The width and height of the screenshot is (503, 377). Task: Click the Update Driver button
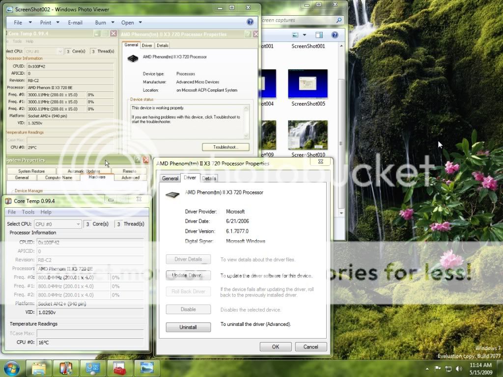(188, 275)
